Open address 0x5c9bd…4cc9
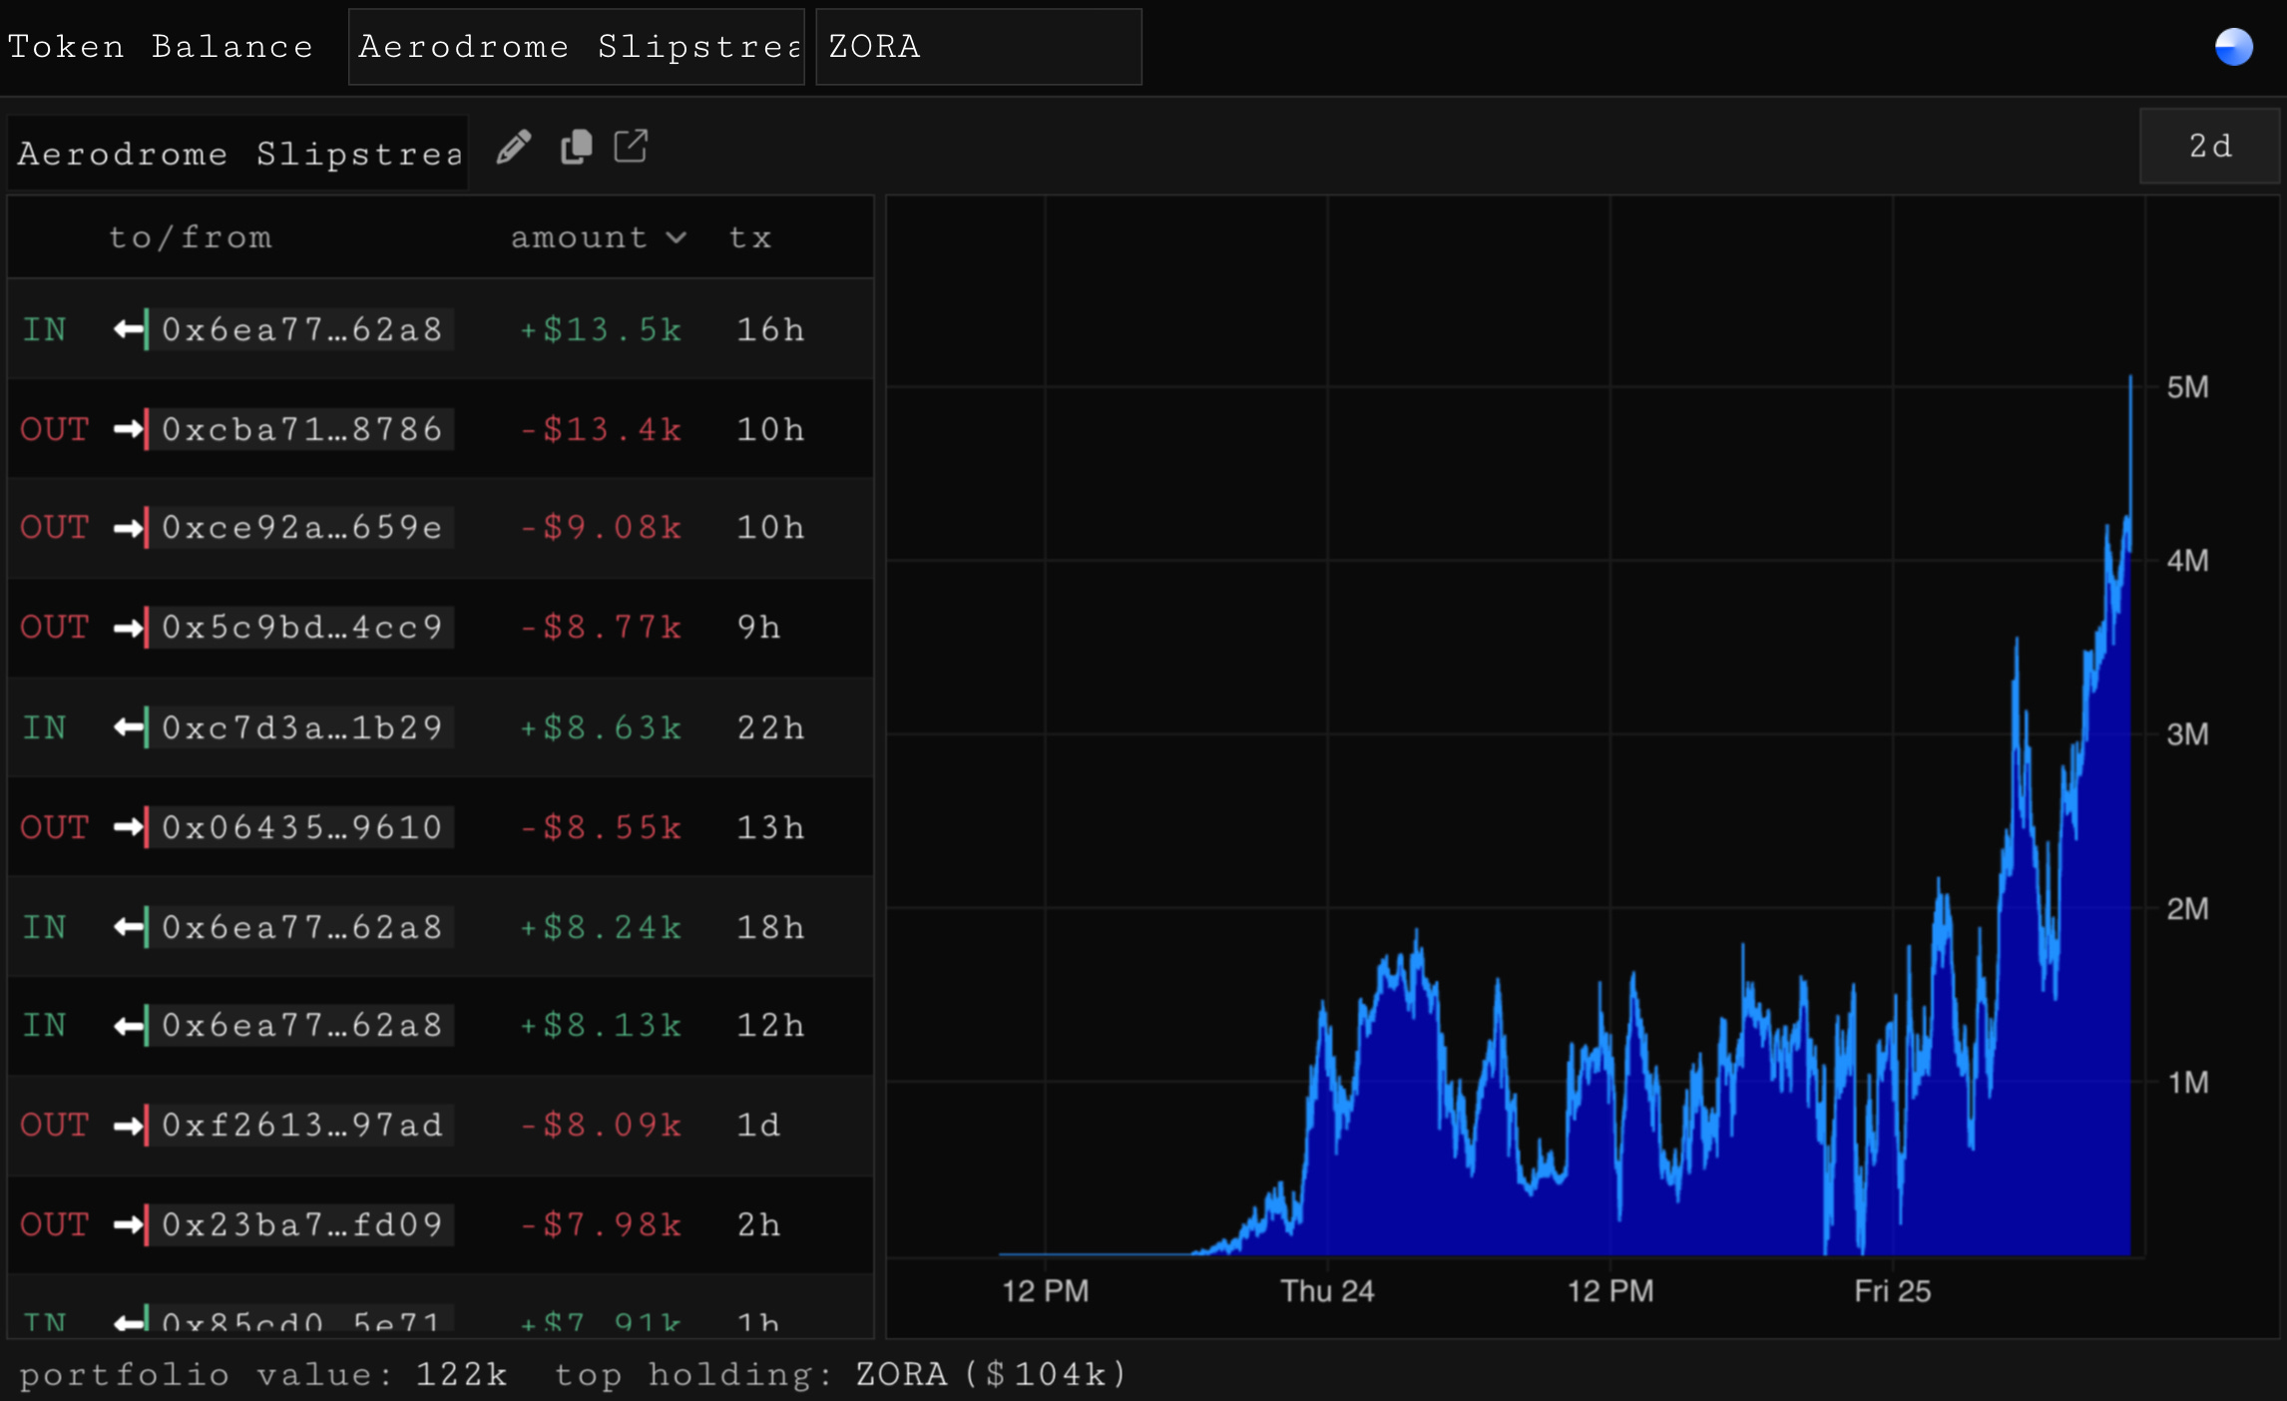 tap(301, 628)
